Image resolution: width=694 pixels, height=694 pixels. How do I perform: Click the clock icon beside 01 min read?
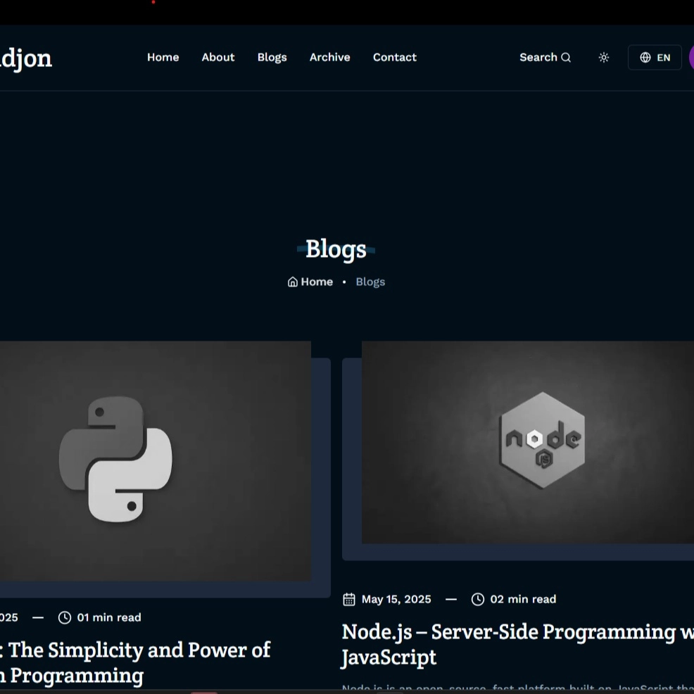point(65,618)
